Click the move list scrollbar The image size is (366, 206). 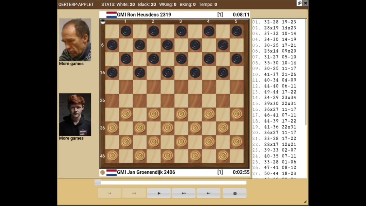click(x=306, y=72)
